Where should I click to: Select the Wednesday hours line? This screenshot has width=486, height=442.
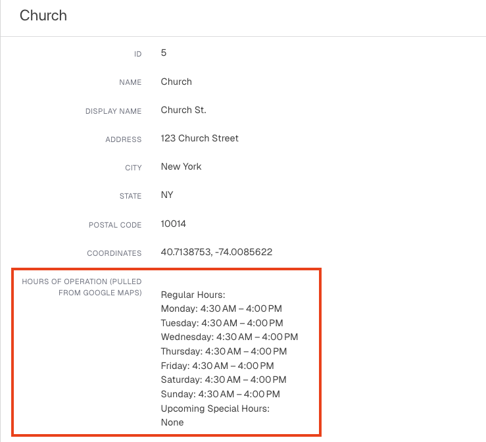point(230,337)
